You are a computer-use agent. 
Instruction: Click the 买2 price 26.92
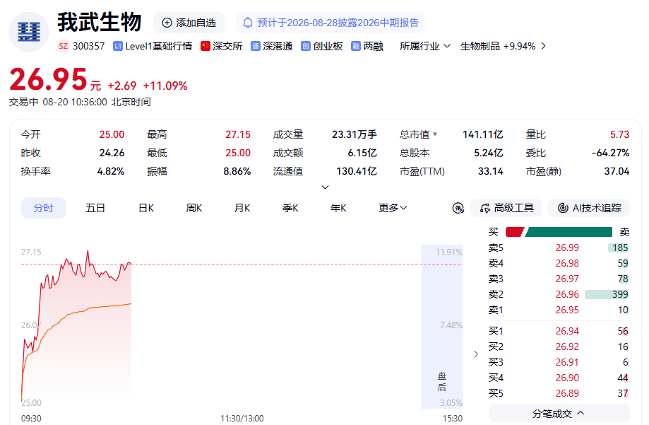tap(567, 347)
